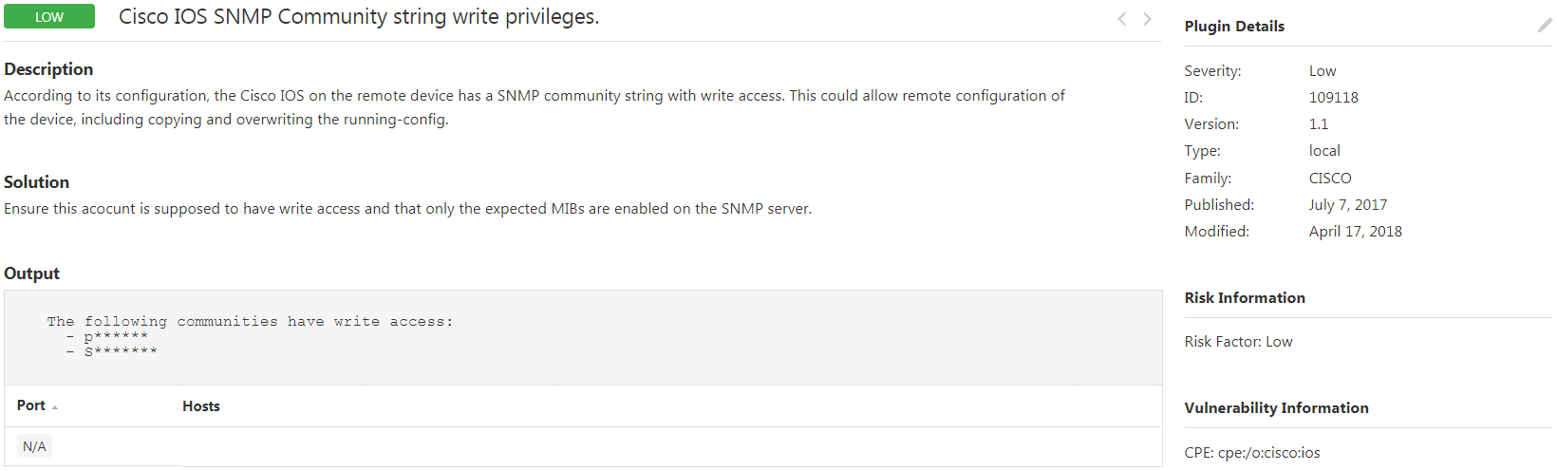Viewport: 1557px width, 471px height.
Task: Go to the previous plugin arrow
Action: 1122,19
